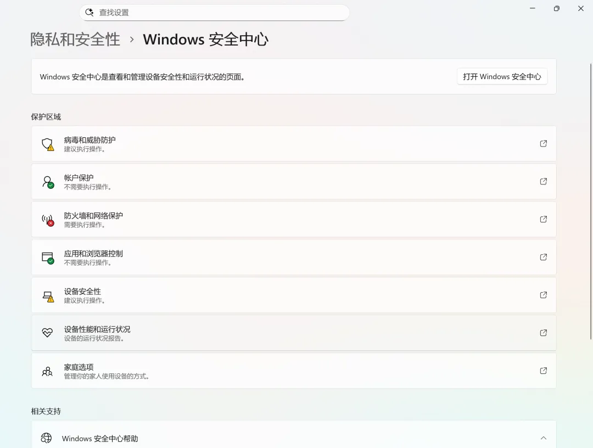Viewport: 593px width, 448px height.
Task: Focus the 查找设置 search field
Action: (x=215, y=13)
